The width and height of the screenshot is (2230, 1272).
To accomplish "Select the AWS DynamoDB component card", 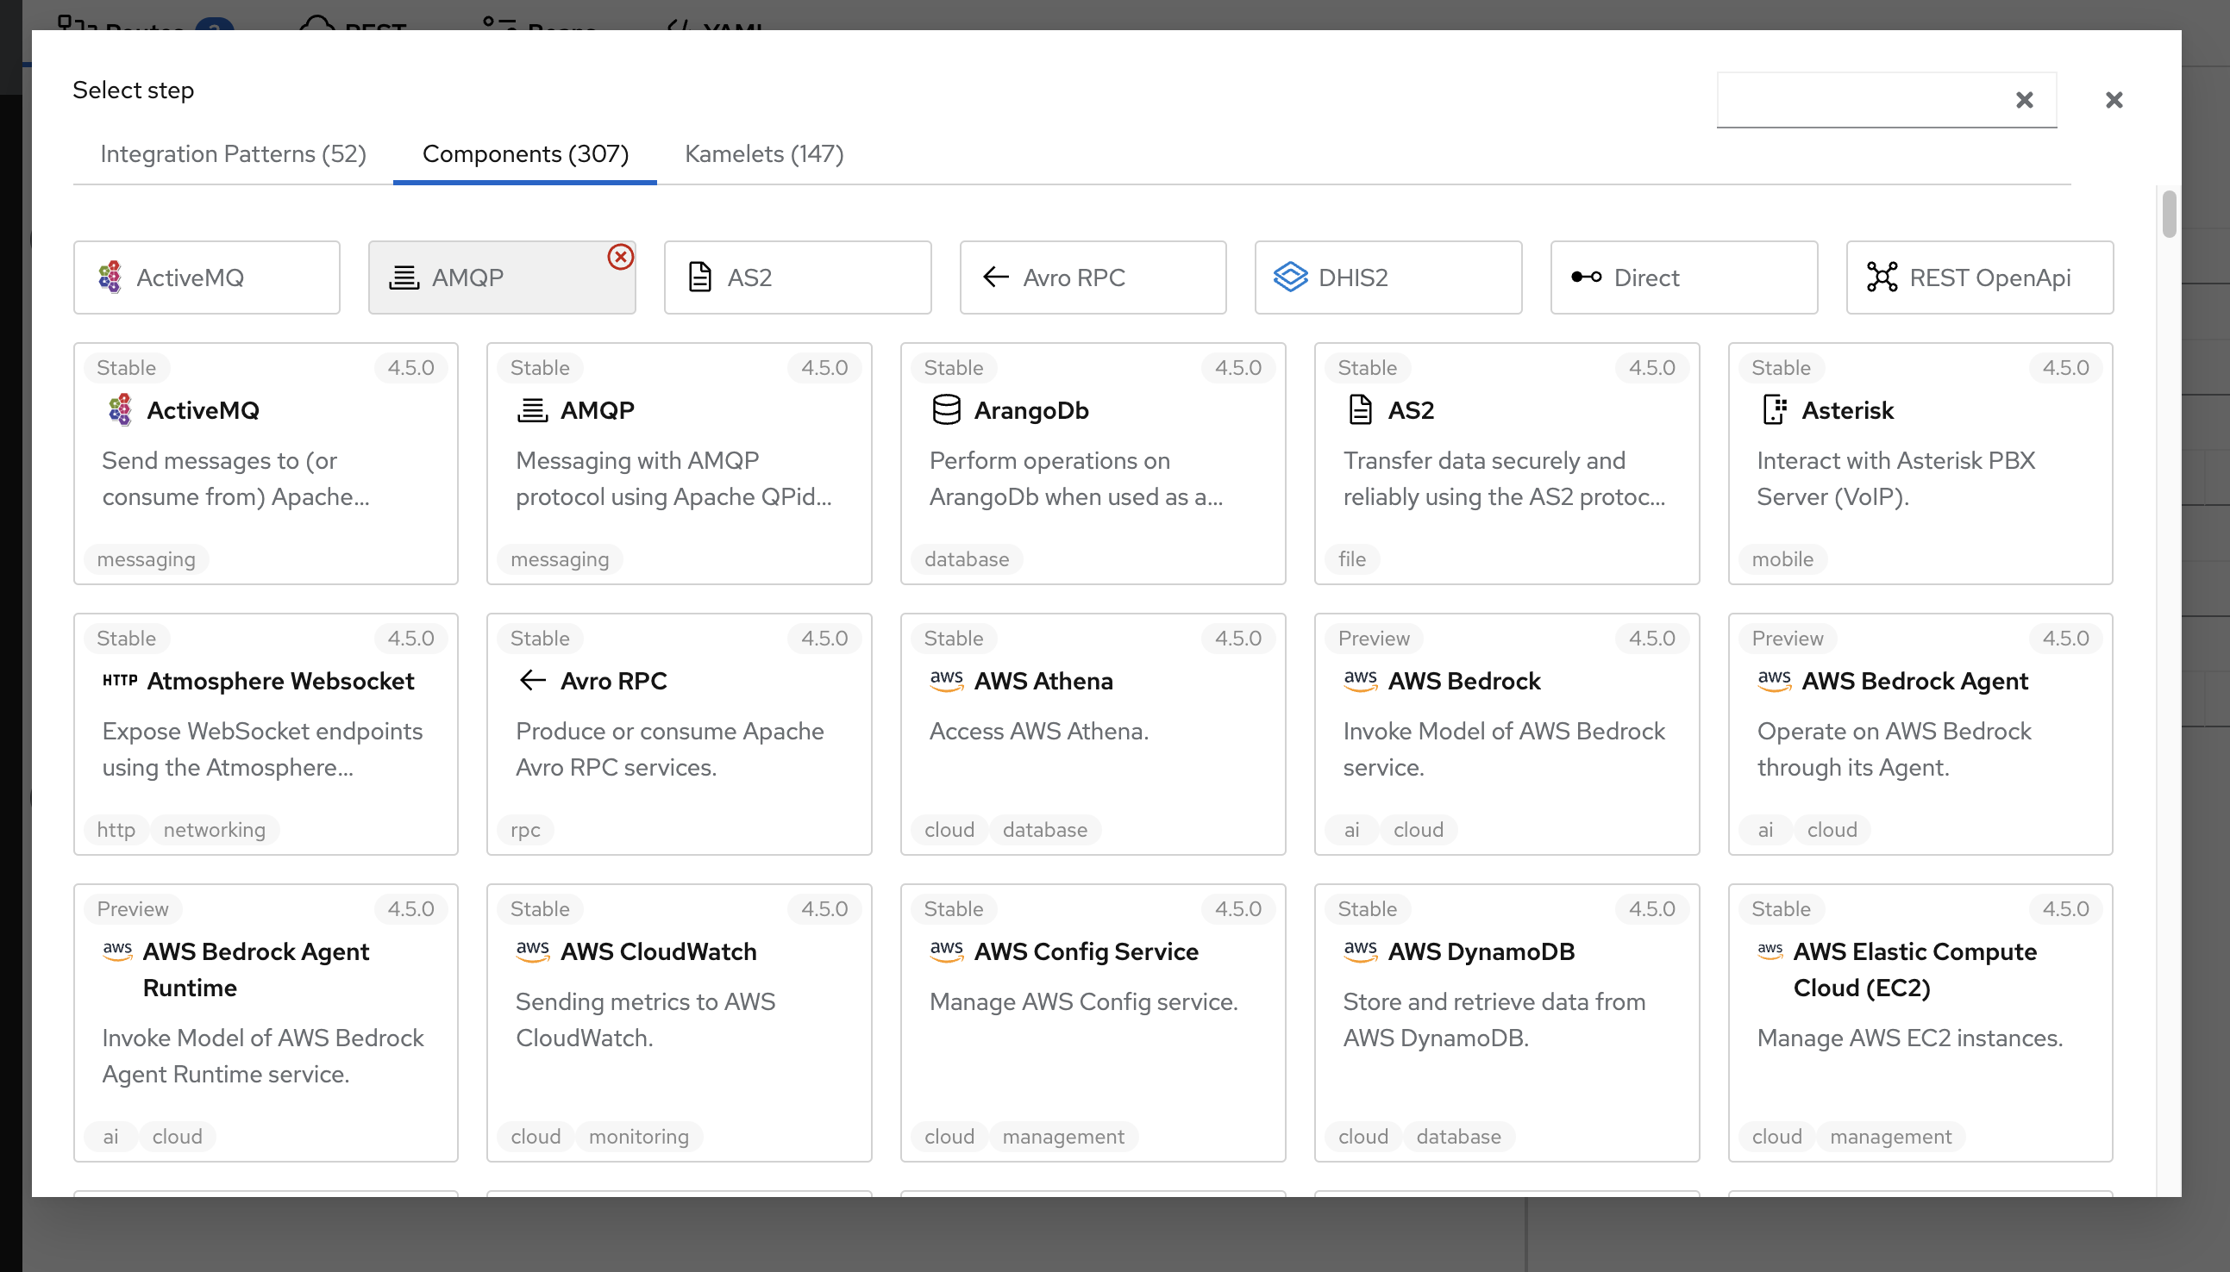I will point(1506,1022).
